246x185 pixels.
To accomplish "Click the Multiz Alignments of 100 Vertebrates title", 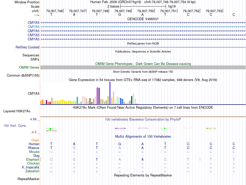I will (x=143, y=136).
